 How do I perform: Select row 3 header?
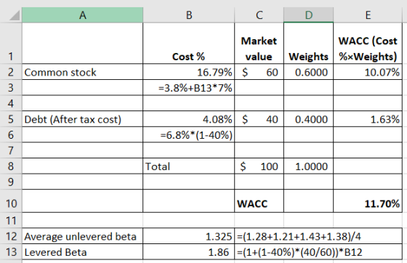point(11,87)
